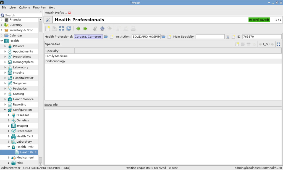Open the Options menu

(24, 7)
